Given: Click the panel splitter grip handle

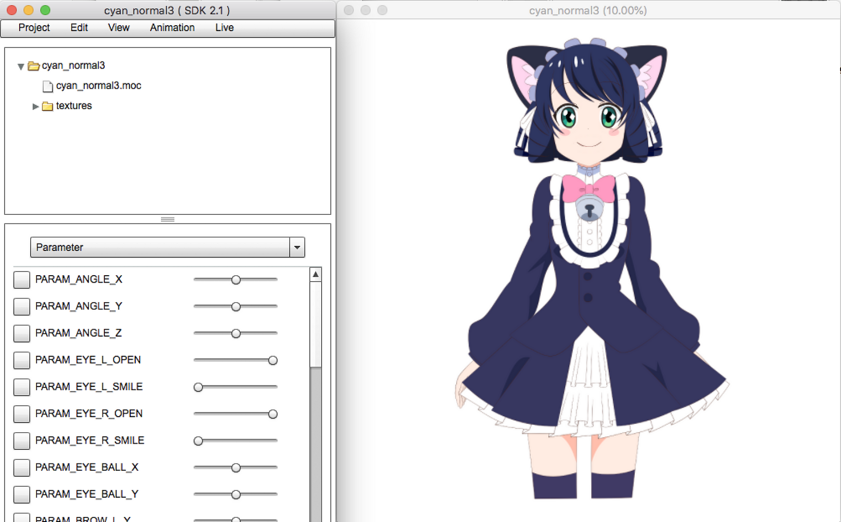Looking at the screenshot, I should click(167, 219).
